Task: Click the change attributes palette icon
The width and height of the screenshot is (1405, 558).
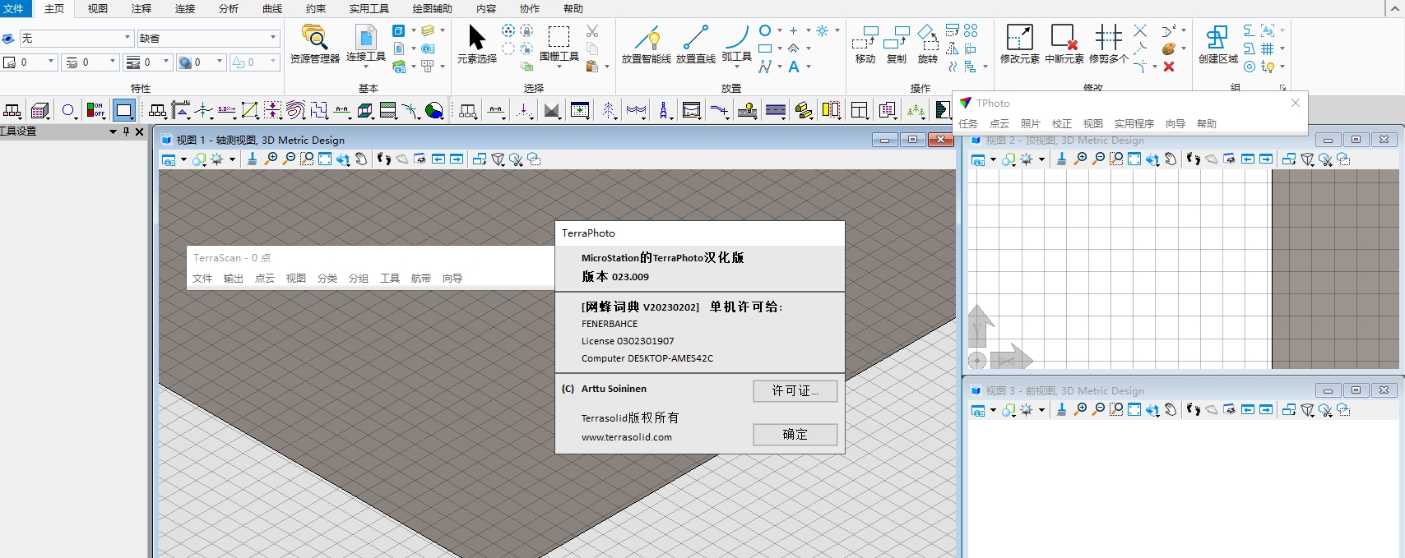Action: pyautogui.click(x=1169, y=49)
